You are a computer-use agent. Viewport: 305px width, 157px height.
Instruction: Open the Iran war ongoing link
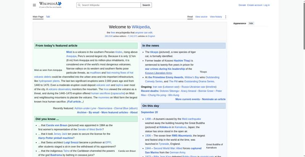tap(157, 87)
